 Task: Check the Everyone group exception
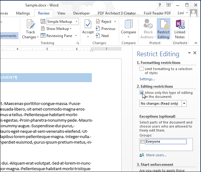pyautogui.click(x=142, y=141)
